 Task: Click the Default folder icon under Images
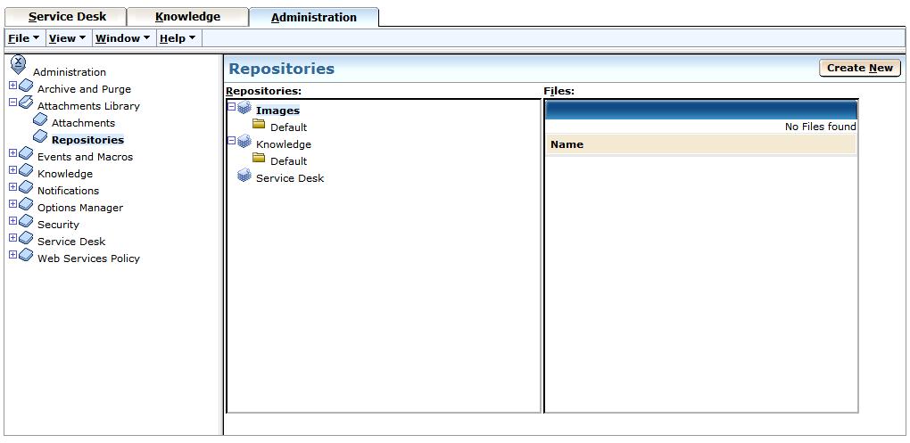point(259,126)
